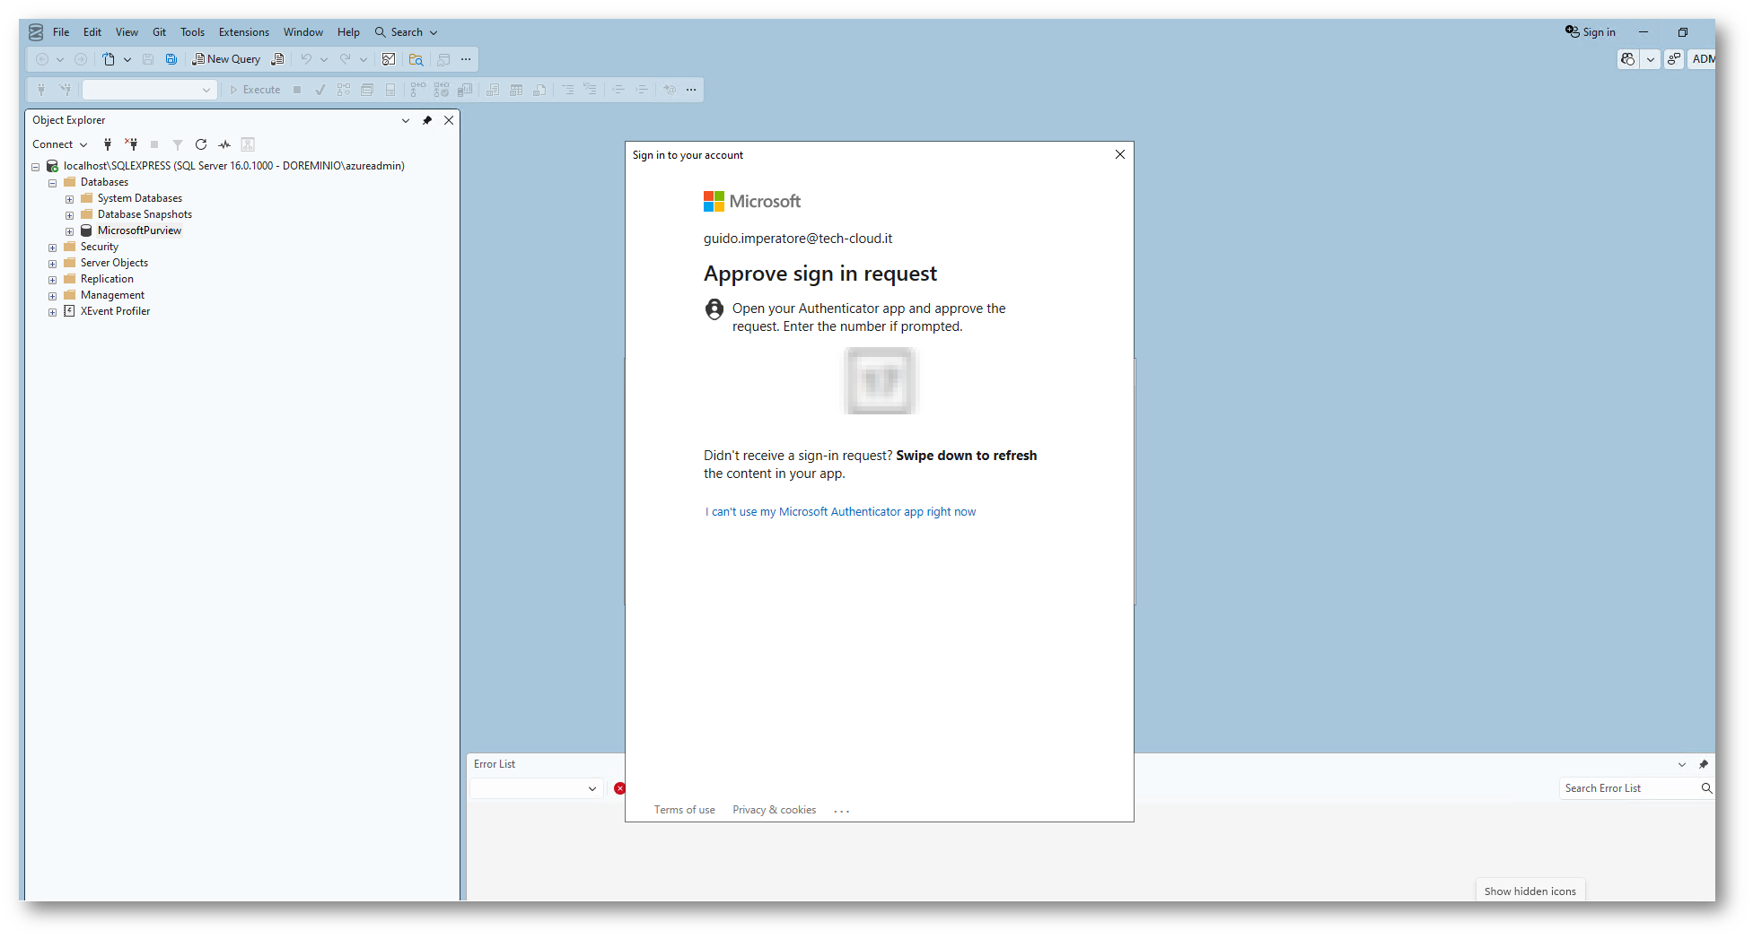This screenshot has height=939, width=1753.
Task: Select the Server Objects tree item
Action: click(114, 264)
